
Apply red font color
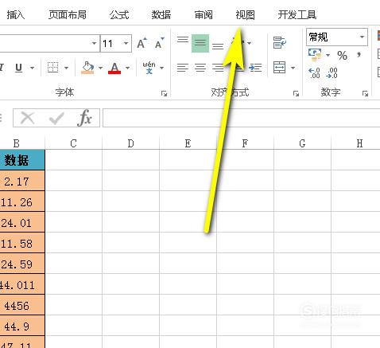coord(114,68)
